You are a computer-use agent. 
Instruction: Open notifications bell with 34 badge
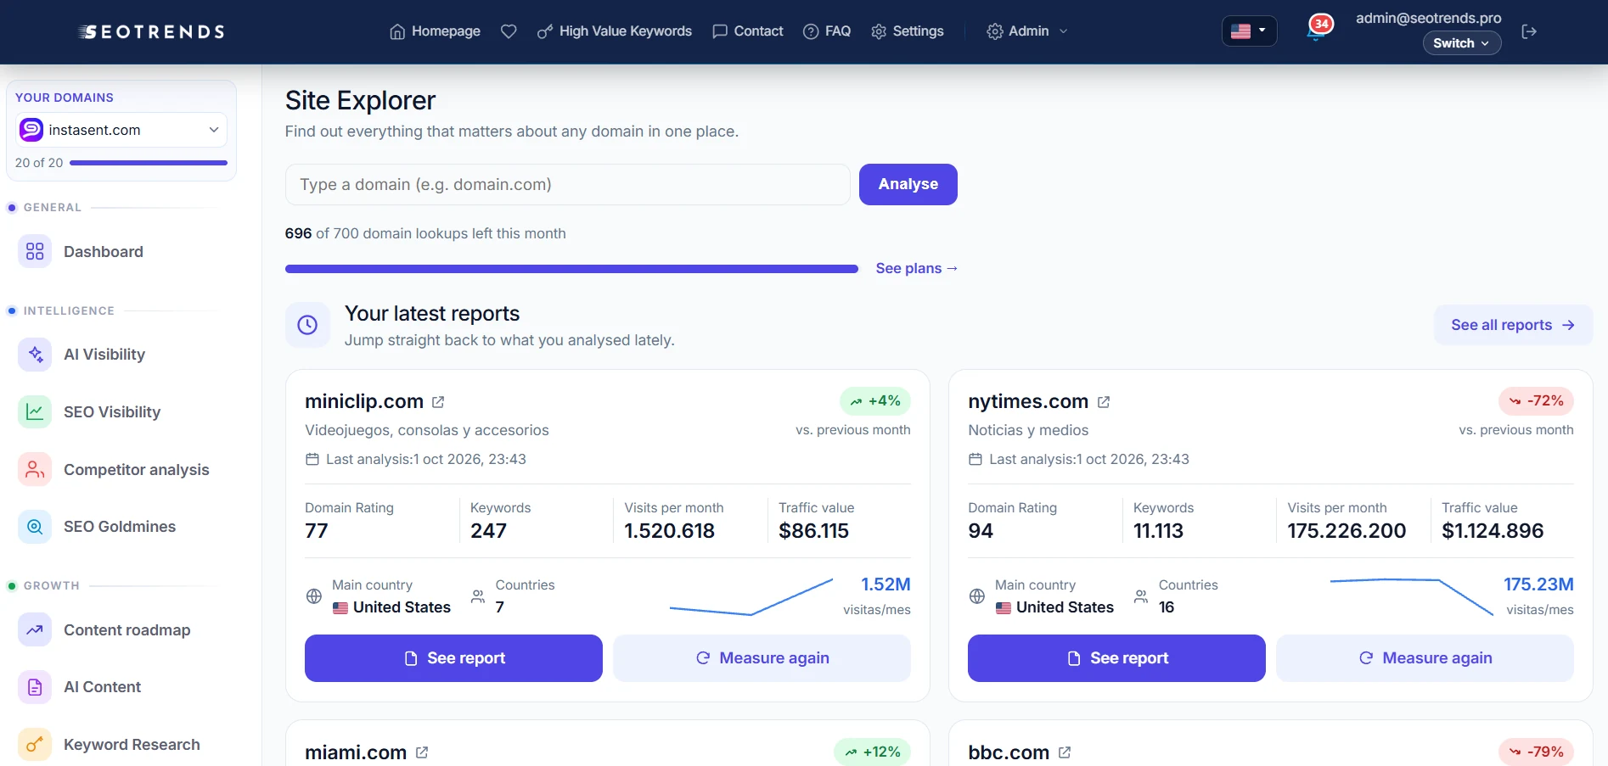(1318, 28)
